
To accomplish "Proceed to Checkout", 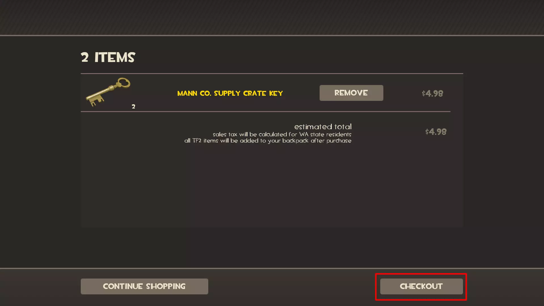I will [421, 286].
